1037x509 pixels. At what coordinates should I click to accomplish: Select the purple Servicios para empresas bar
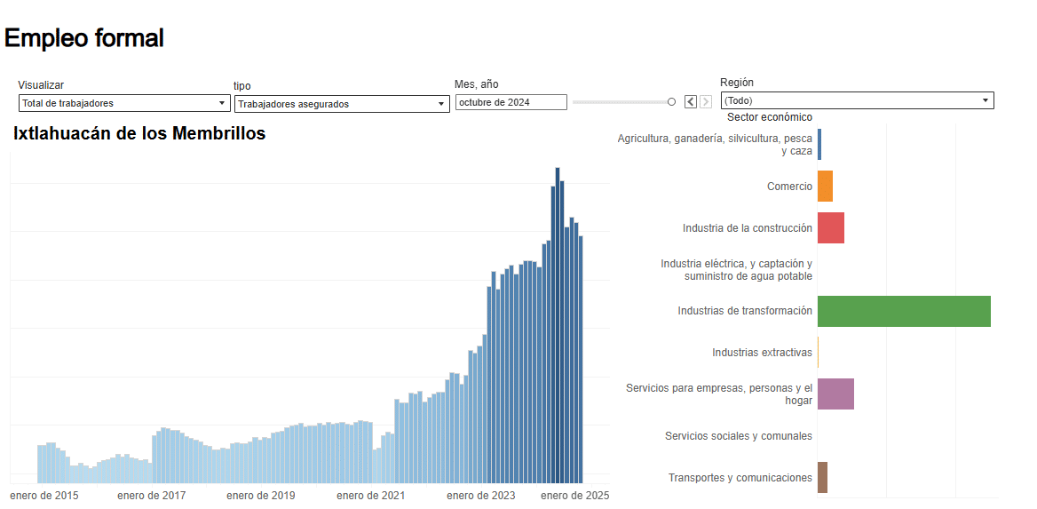coord(836,394)
